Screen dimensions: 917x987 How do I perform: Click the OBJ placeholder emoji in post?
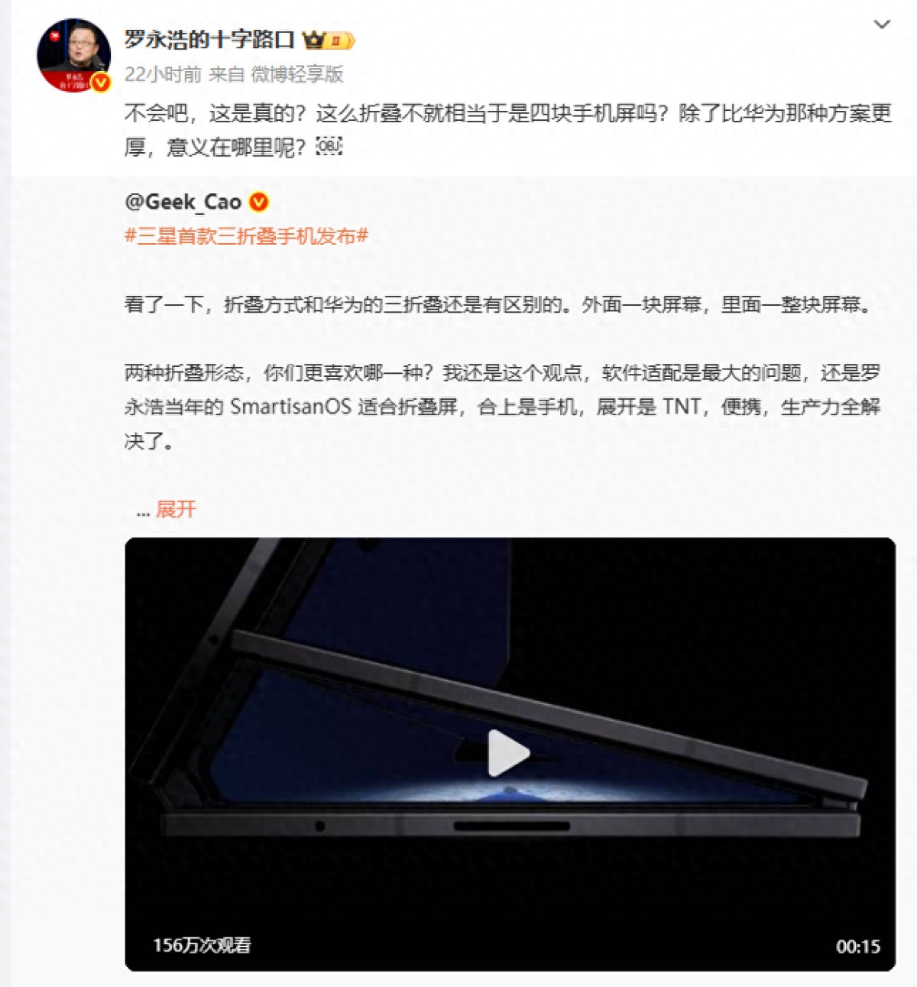329,146
